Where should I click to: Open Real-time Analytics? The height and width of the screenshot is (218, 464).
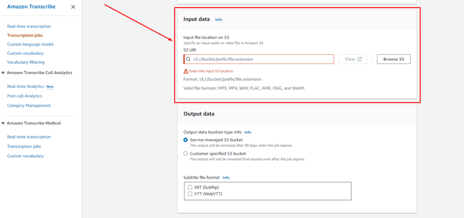tap(25, 87)
